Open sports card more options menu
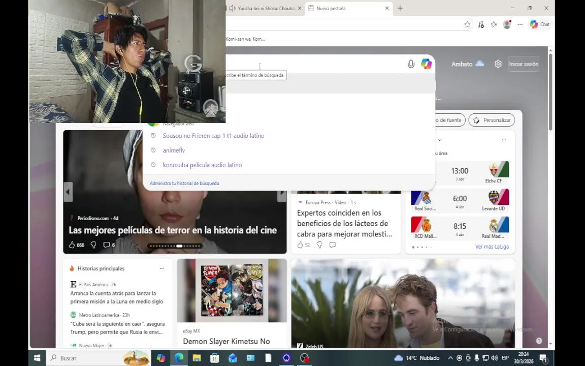 (504, 140)
